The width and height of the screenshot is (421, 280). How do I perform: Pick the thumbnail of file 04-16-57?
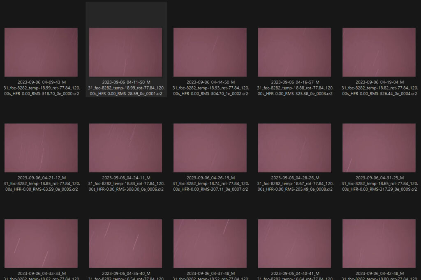[x=294, y=52]
